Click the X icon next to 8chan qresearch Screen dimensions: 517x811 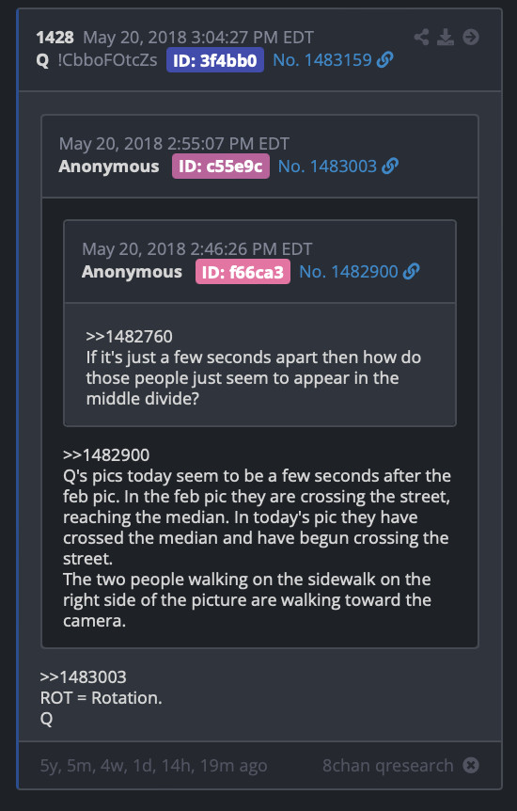(x=470, y=765)
